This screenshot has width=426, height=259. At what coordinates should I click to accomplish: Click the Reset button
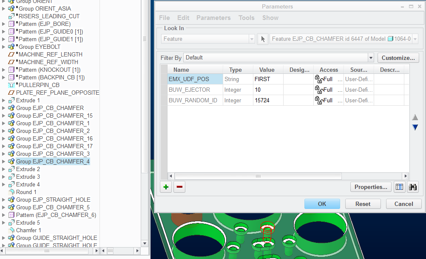point(363,204)
